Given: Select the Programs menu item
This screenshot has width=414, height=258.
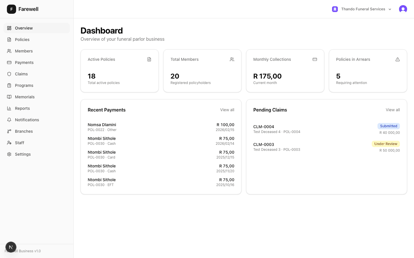Looking at the screenshot, I should coord(24,85).
